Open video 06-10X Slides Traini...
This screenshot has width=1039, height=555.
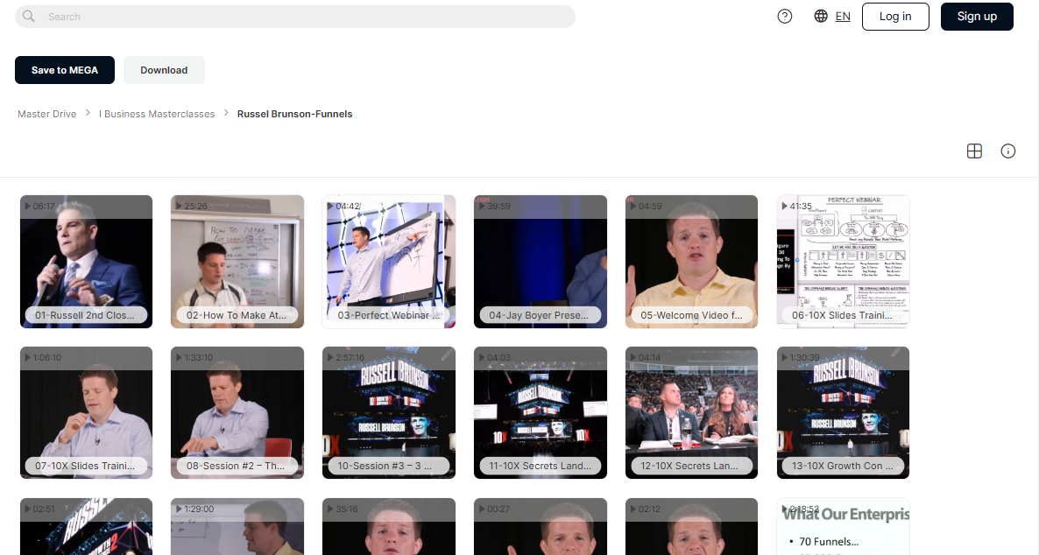(x=843, y=262)
